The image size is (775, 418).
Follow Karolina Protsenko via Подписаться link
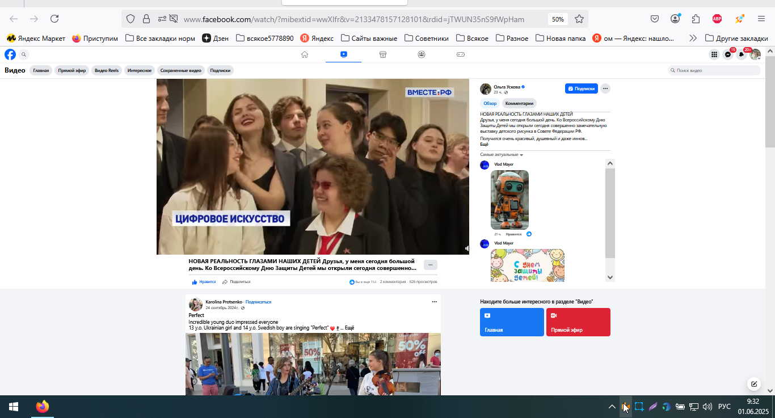(x=258, y=302)
